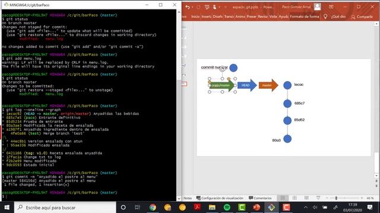Click the zoom slider handle

(336, 198)
